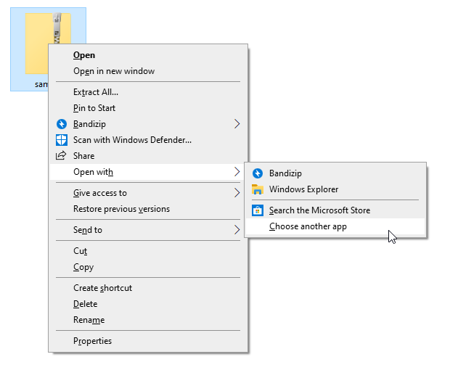The height and width of the screenshot is (370, 450).
Task: Click the Windows Defender shield icon
Action: coord(62,140)
